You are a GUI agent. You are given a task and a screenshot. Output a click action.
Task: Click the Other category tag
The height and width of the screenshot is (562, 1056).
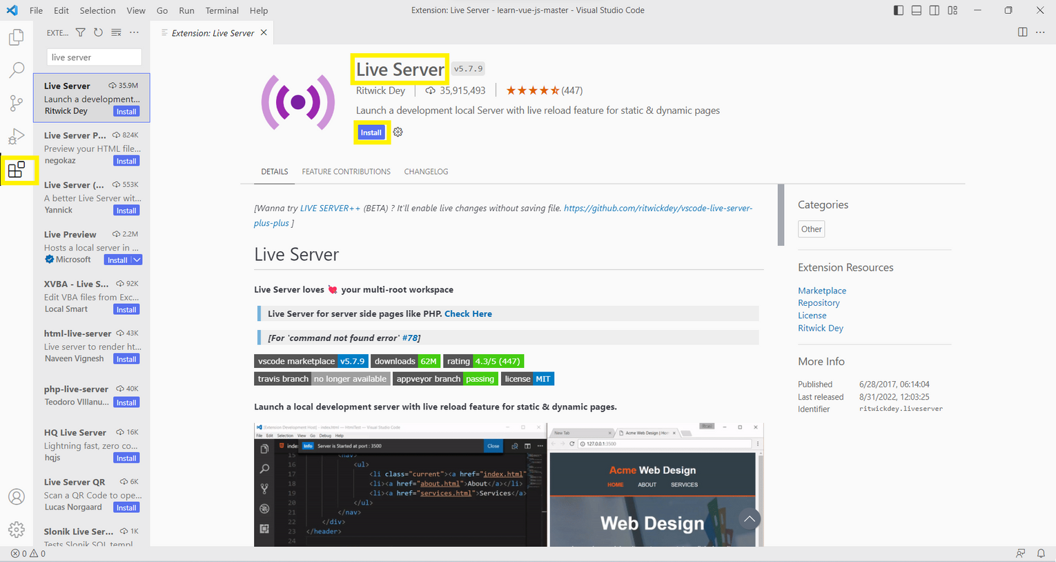click(812, 229)
